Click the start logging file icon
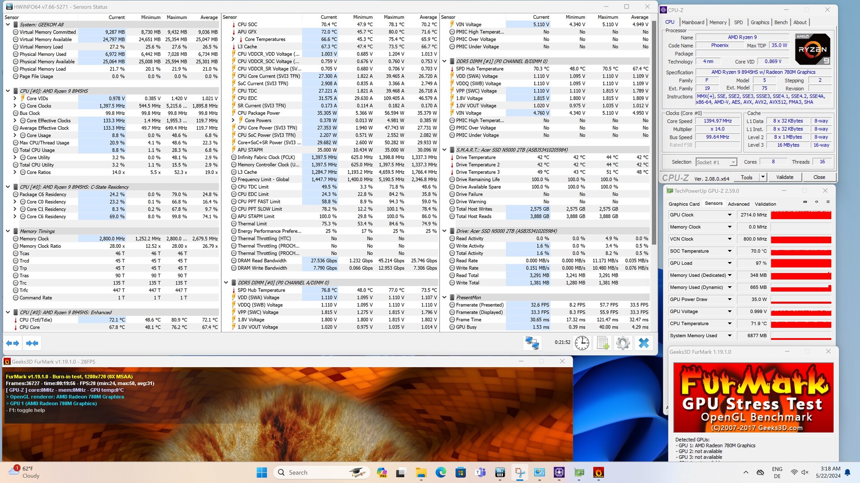The image size is (860, 483). click(602, 343)
